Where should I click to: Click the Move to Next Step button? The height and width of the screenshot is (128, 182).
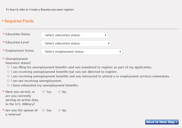pos(162,122)
